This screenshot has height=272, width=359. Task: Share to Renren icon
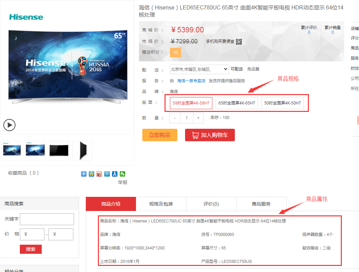click(x=115, y=174)
